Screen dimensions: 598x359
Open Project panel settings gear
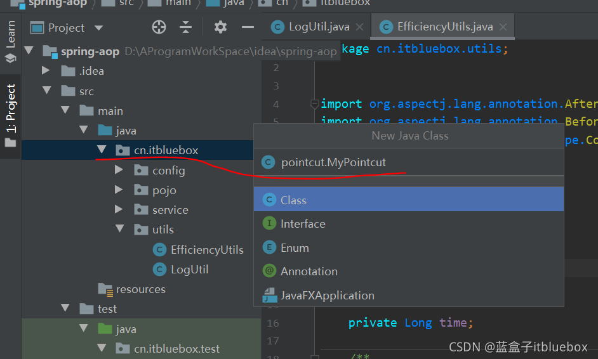(x=220, y=27)
